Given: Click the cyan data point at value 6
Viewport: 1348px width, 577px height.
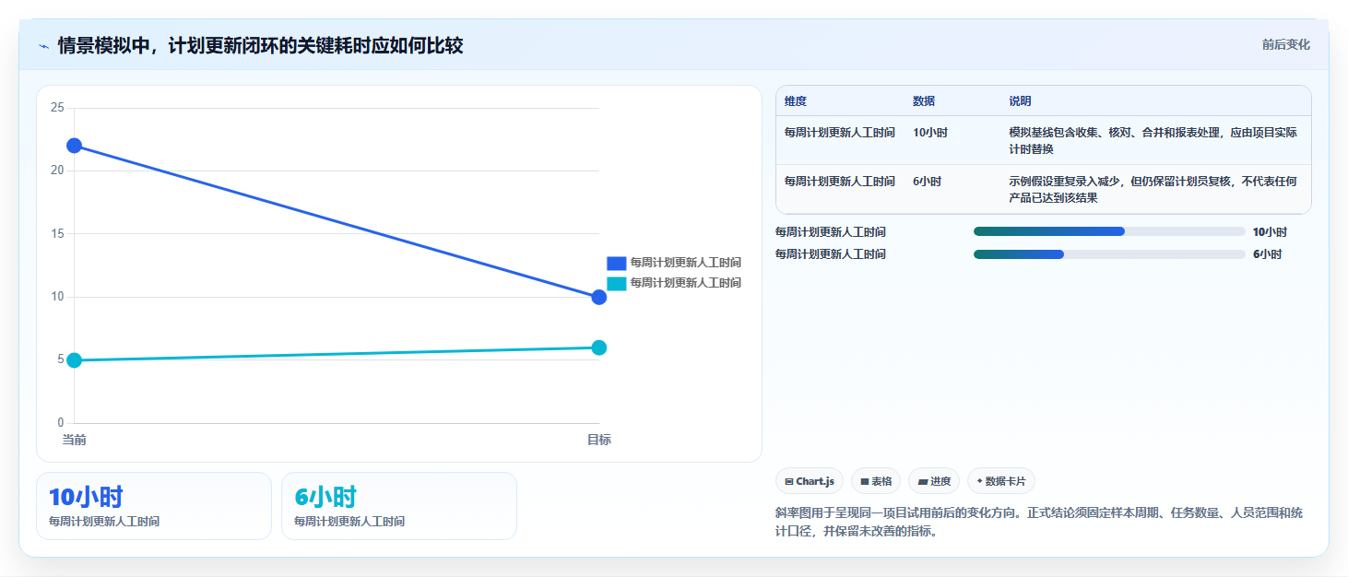Looking at the screenshot, I should [599, 347].
